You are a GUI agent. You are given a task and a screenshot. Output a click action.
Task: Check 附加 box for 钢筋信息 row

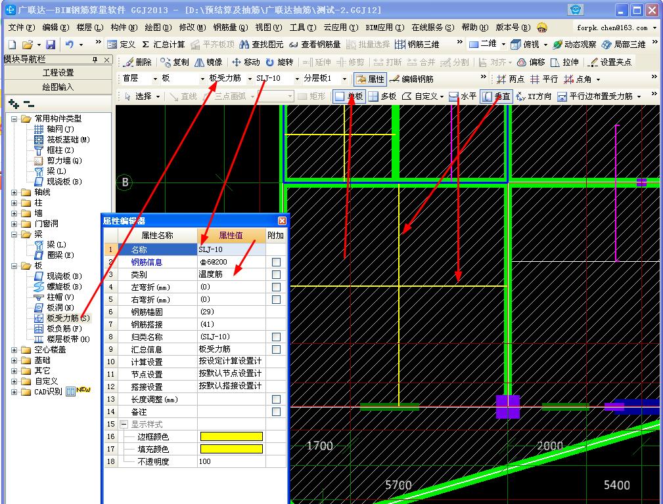pos(276,262)
